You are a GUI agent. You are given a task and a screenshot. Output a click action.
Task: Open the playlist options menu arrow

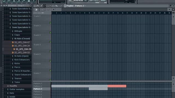pyautogui.click(x=35, y=6)
